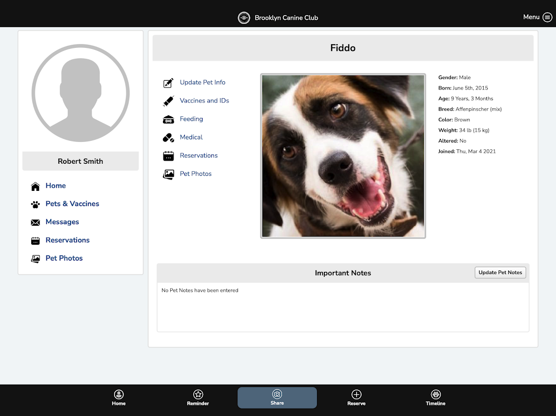Open the Feeding link
556x416 pixels.
pos(191,119)
